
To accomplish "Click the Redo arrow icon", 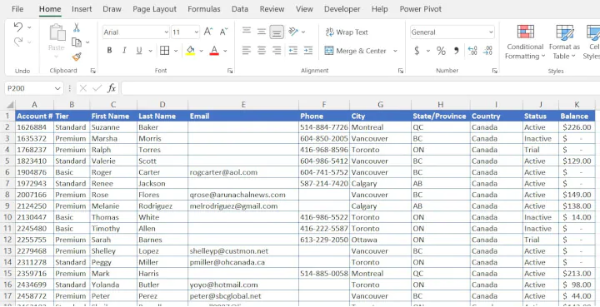I will tap(18, 42).
